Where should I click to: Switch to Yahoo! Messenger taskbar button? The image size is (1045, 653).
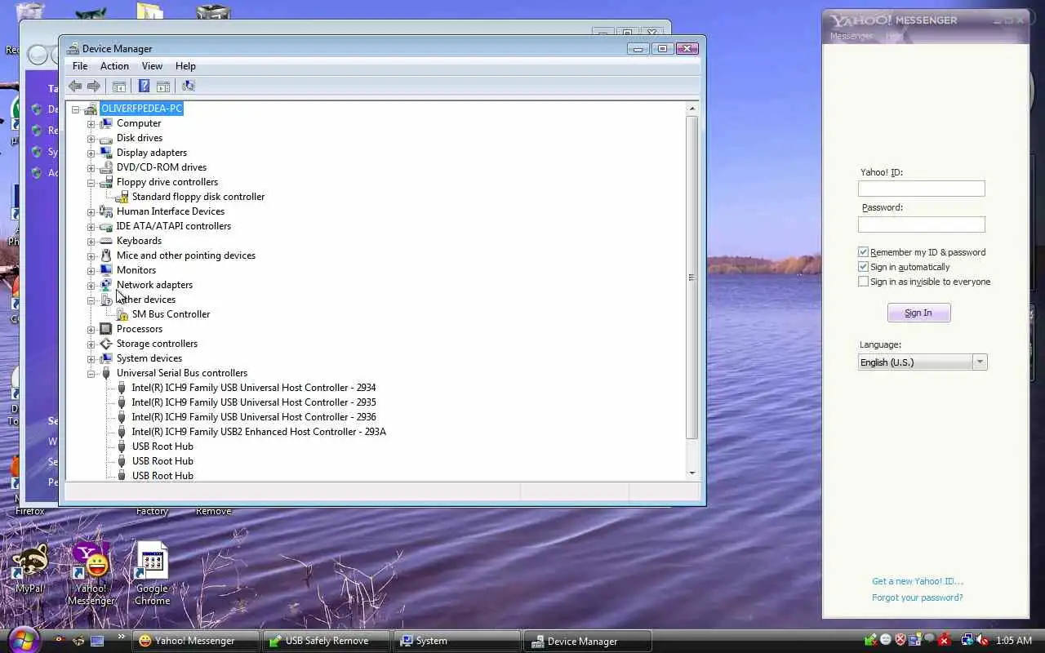pos(197,641)
